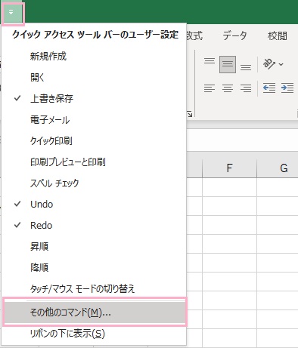Uncheck the Redo menu item
298x348 pixels.
pyautogui.click(x=94, y=225)
